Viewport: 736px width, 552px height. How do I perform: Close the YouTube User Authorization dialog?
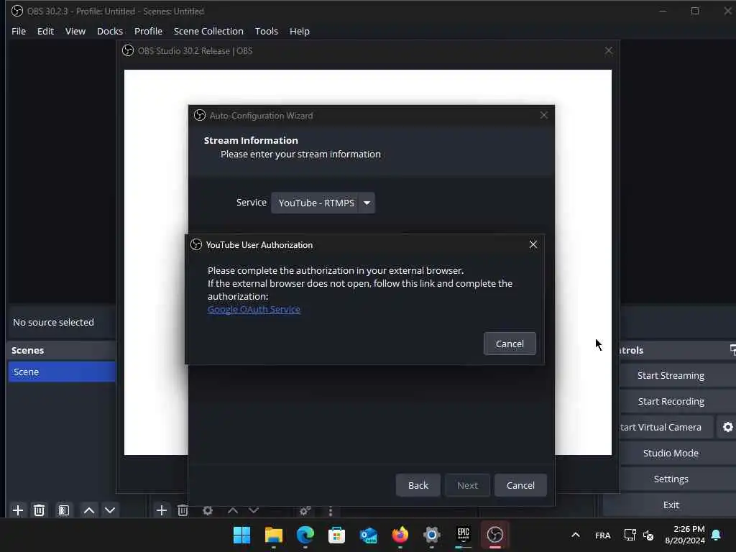coord(533,244)
